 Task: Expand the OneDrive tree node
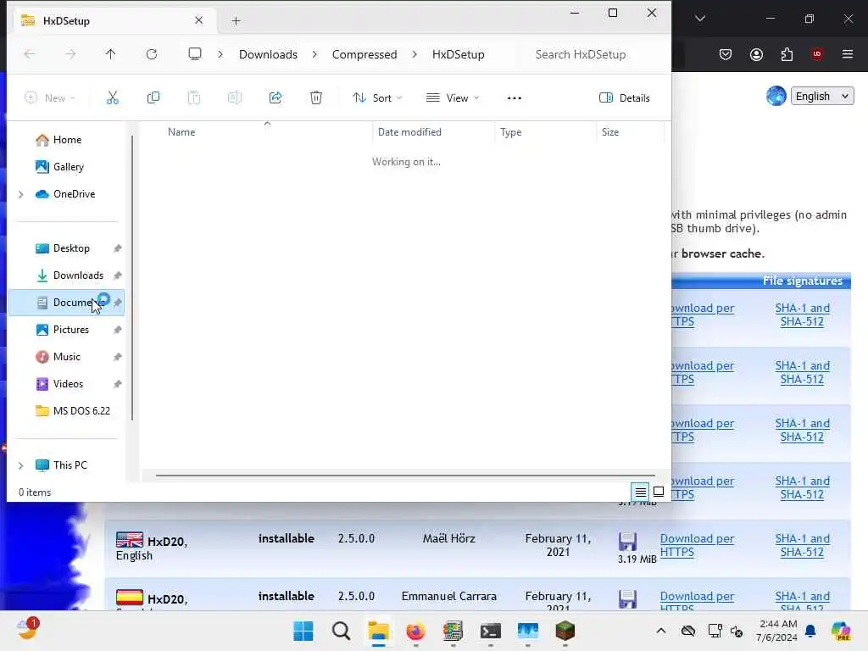(x=21, y=194)
